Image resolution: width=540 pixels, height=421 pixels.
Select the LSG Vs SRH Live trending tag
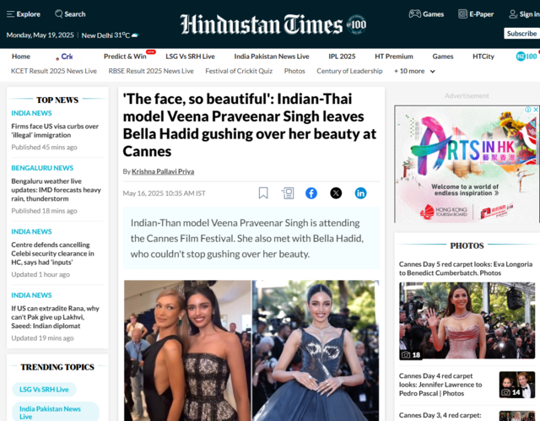point(44,389)
